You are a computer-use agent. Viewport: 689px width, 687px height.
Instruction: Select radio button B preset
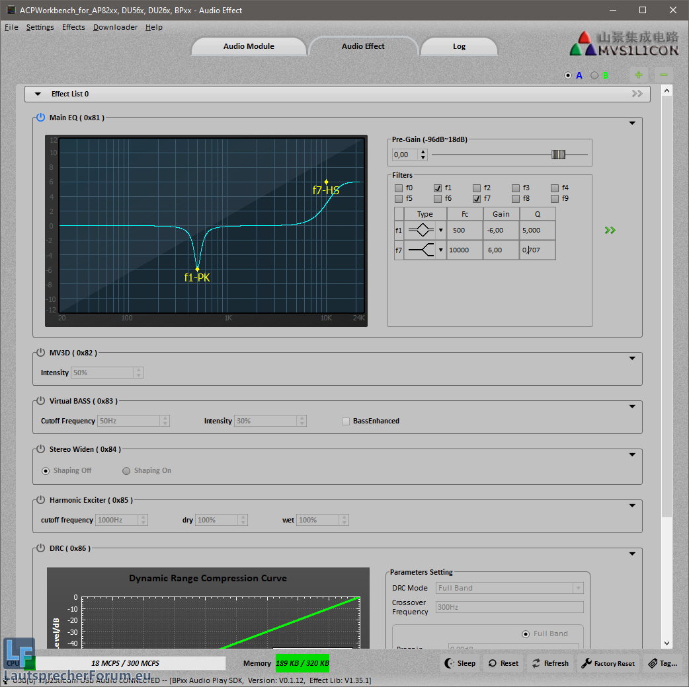[594, 75]
